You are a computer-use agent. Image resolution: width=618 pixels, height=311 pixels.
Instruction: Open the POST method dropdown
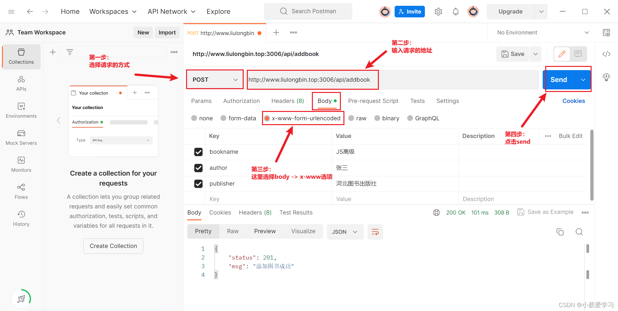tap(215, 80)
